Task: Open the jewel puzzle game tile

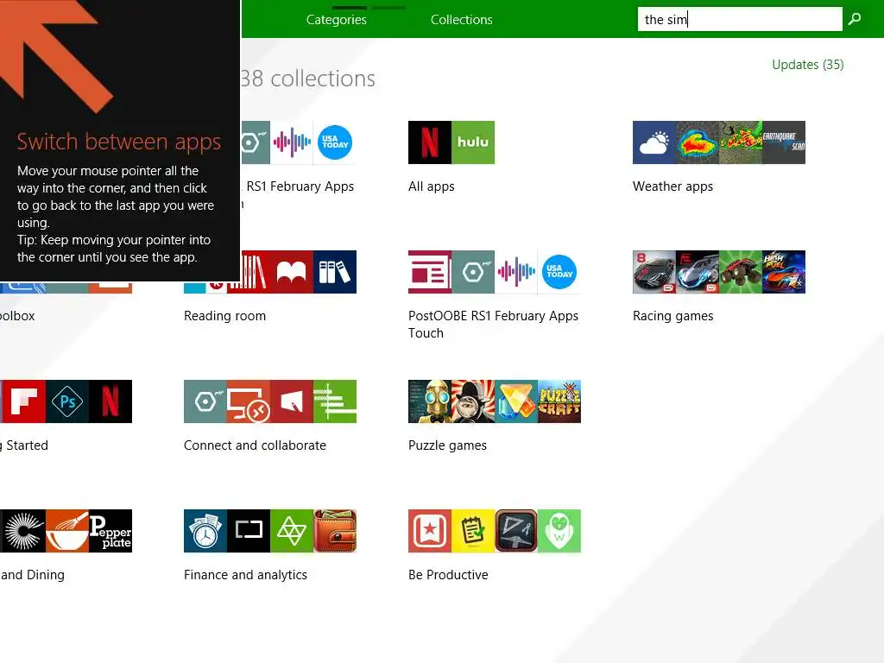Action: pyautogui.click(x=516, y=401)
